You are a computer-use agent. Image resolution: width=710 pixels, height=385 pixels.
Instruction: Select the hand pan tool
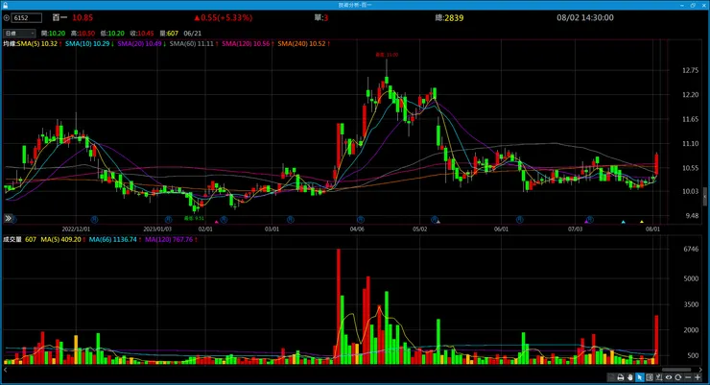pyautogui.click(x=630, y=377)
